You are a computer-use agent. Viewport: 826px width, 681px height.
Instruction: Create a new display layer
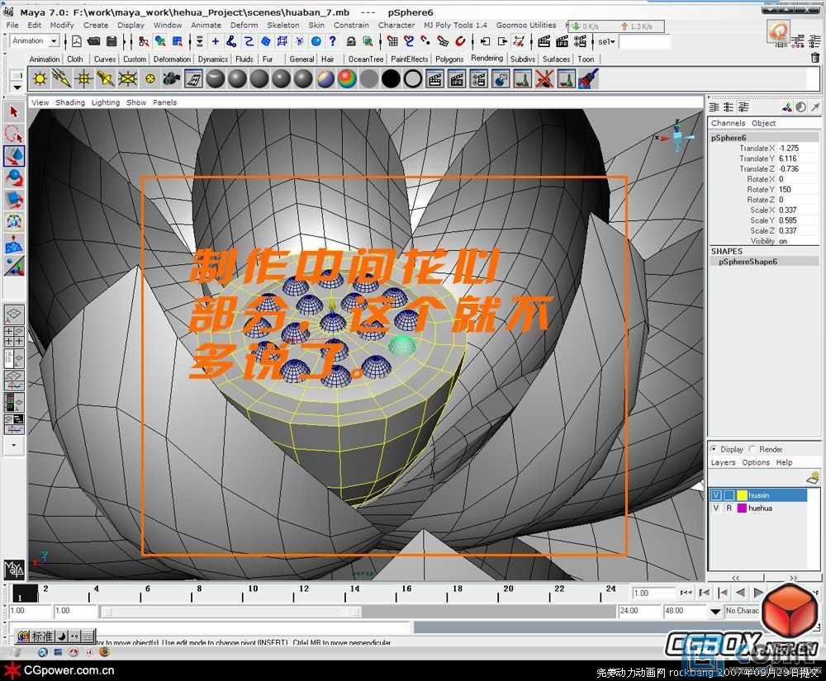pyautogui.click(x=813, y=477)
